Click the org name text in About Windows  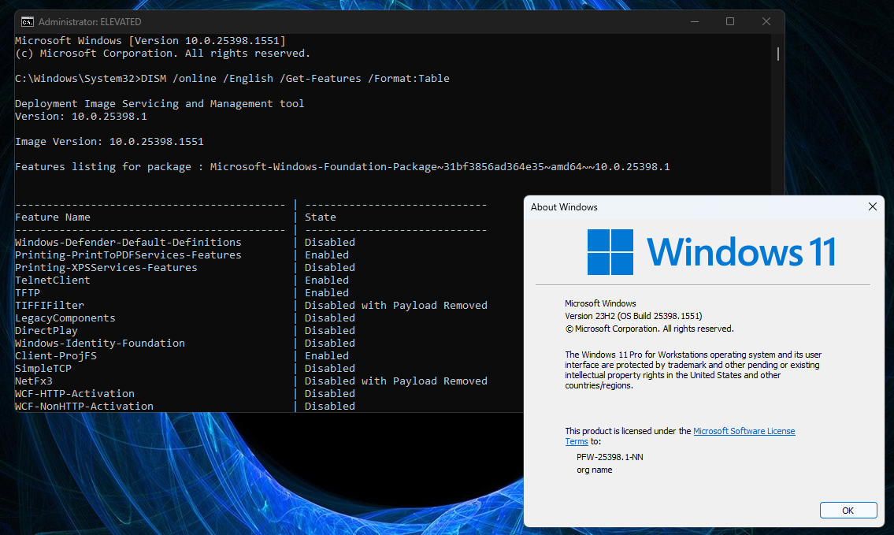pyautogui.click(x=594, y=470)
